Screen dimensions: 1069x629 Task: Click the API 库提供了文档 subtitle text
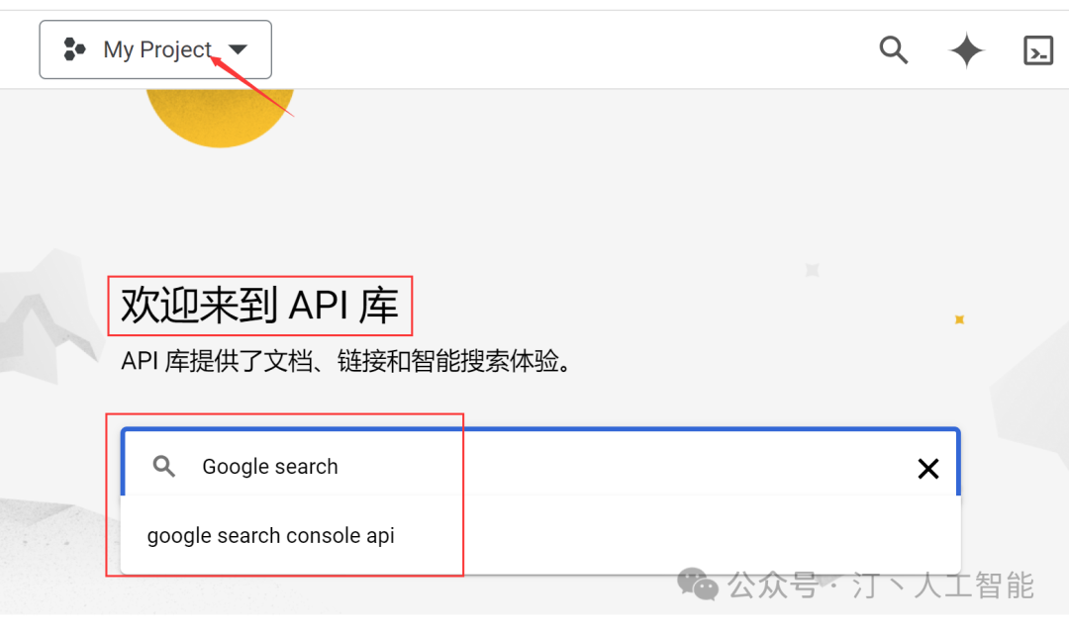(347, 361)
